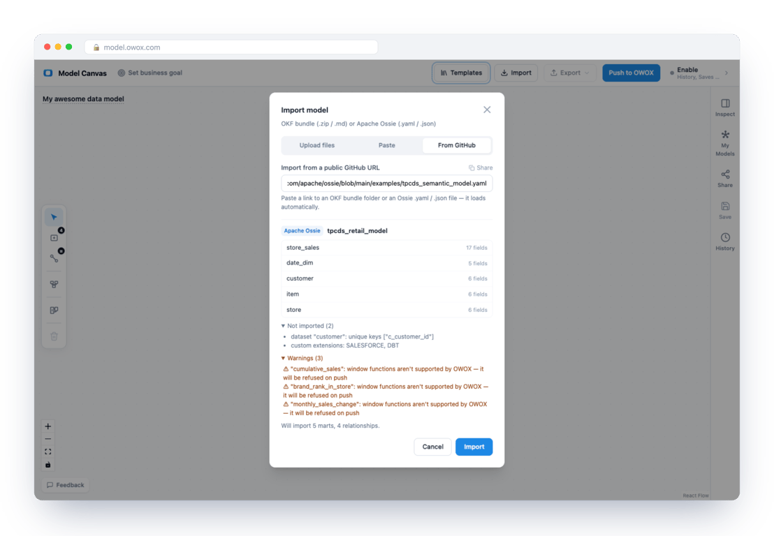Image resolution: width=774 pixels, height=536 pixels.
Task: Click the monthly_sales_change warning text
Action: tap(385, 408)
